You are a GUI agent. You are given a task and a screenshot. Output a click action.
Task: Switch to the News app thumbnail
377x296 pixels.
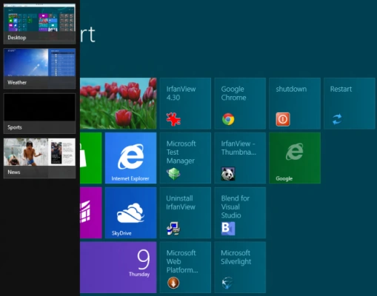tap(39, 158)
